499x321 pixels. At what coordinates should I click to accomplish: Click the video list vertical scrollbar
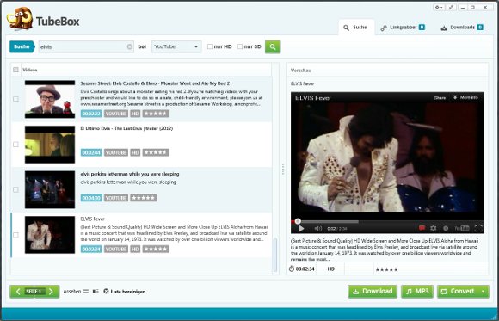click(275, 255)
